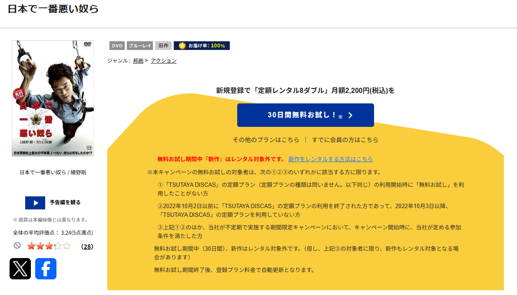This screenshot has height=295, width=517.
Task: Click the ※画質は本編映像とは異なります note
Action: (50, 220)
